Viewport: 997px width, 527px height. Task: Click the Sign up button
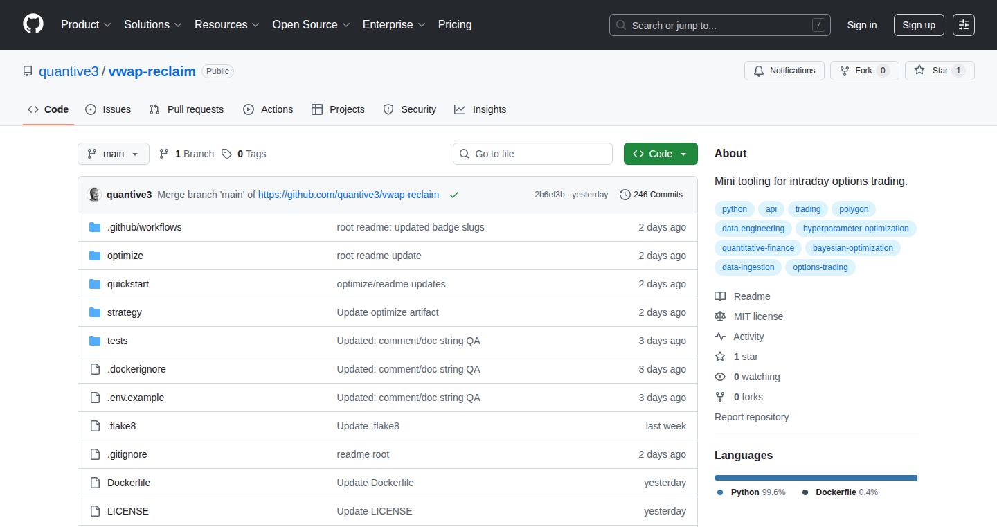coord(919,25)
